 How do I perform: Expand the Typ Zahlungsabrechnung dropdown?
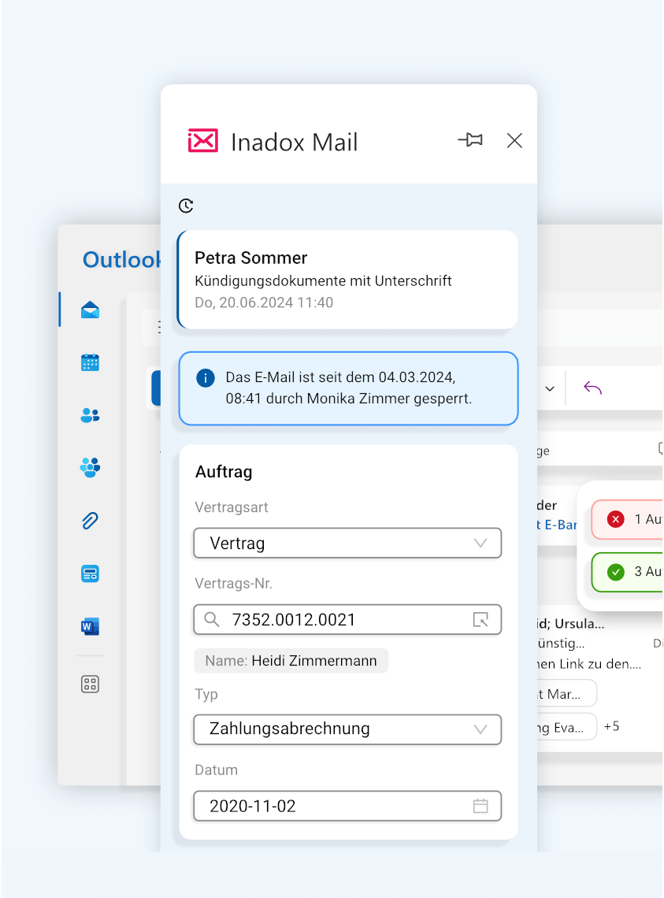pyautogui.click(x=348, y=729)
